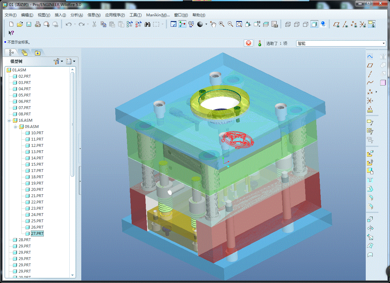Click the Zoom In magnifier icon
The height and width of the screenshot is (283, 390).
pos(222,24)
